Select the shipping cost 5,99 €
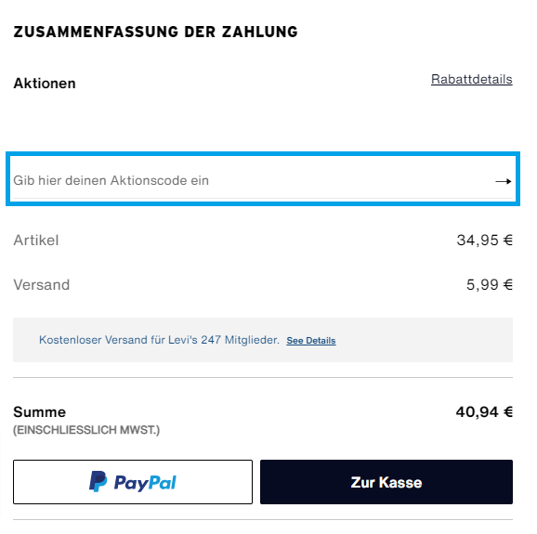Image resolution: width=537 pixels, height=534 pixels. pos(490,284)
